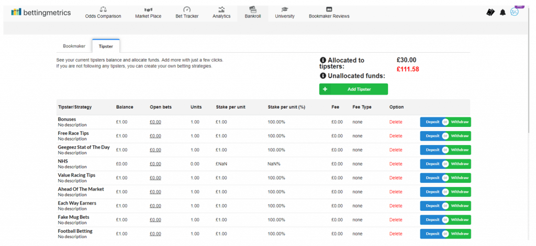
Task: Click Deposit for Football Betting
Action: [431, 233]
